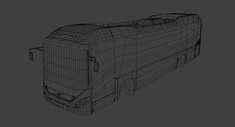The height and width of the screenshot is (127, 235).
Task: Click the front emblem below windshield
Action: [59, 94]
